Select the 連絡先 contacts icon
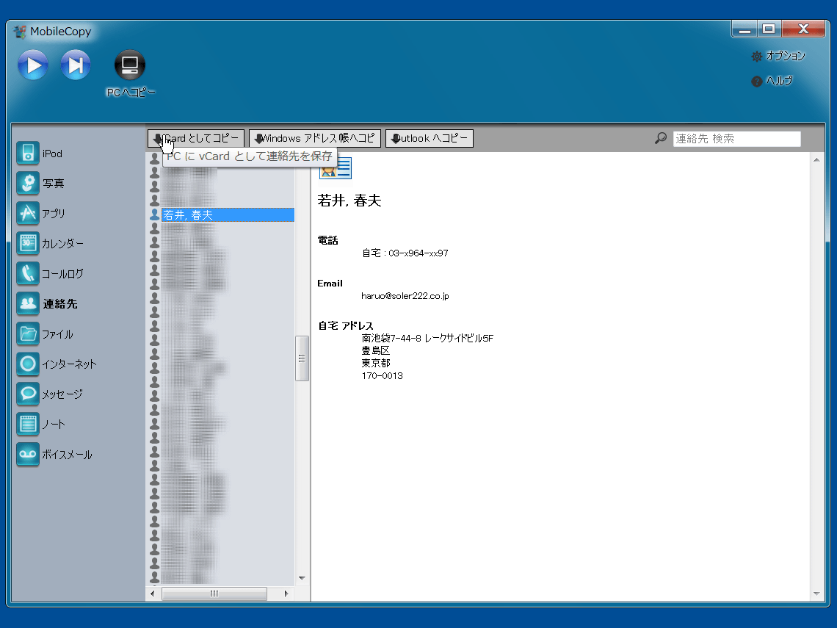Screen dimensions: 837x628 [28, 303]
